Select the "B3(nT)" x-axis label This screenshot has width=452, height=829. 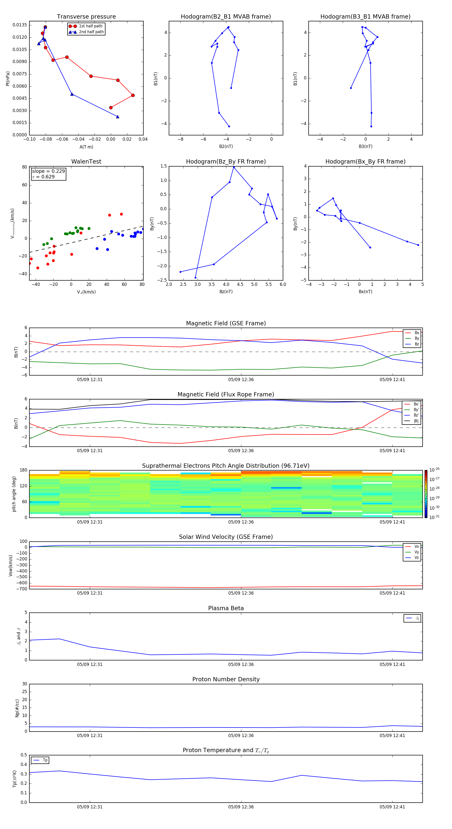[365, 147]
